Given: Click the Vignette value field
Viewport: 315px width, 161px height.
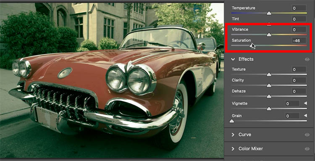Looking at the screenshot, I should [292, 104].
